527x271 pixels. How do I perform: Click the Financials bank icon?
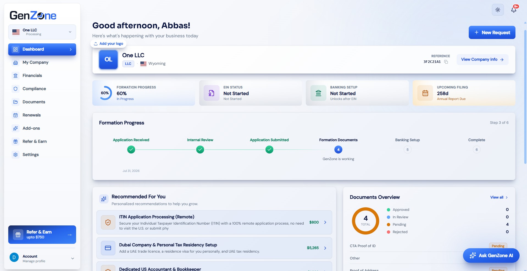point(16,76)
